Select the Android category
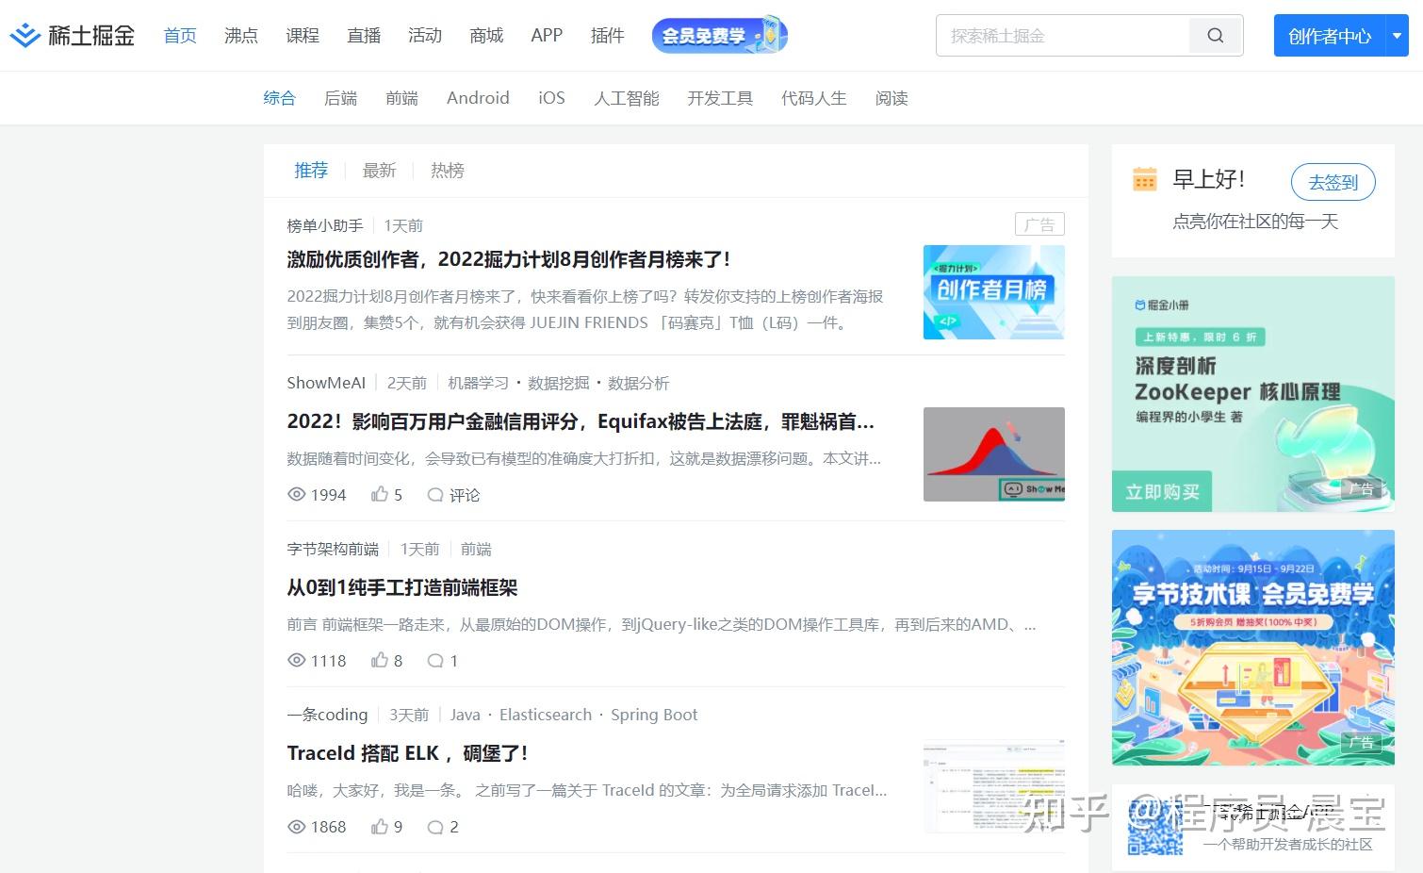Image resolution: width=1423 pixels, height=873 pixels. [x=478, y=98]
